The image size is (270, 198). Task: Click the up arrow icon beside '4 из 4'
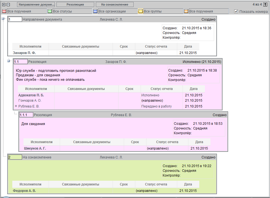click(265, 4)
